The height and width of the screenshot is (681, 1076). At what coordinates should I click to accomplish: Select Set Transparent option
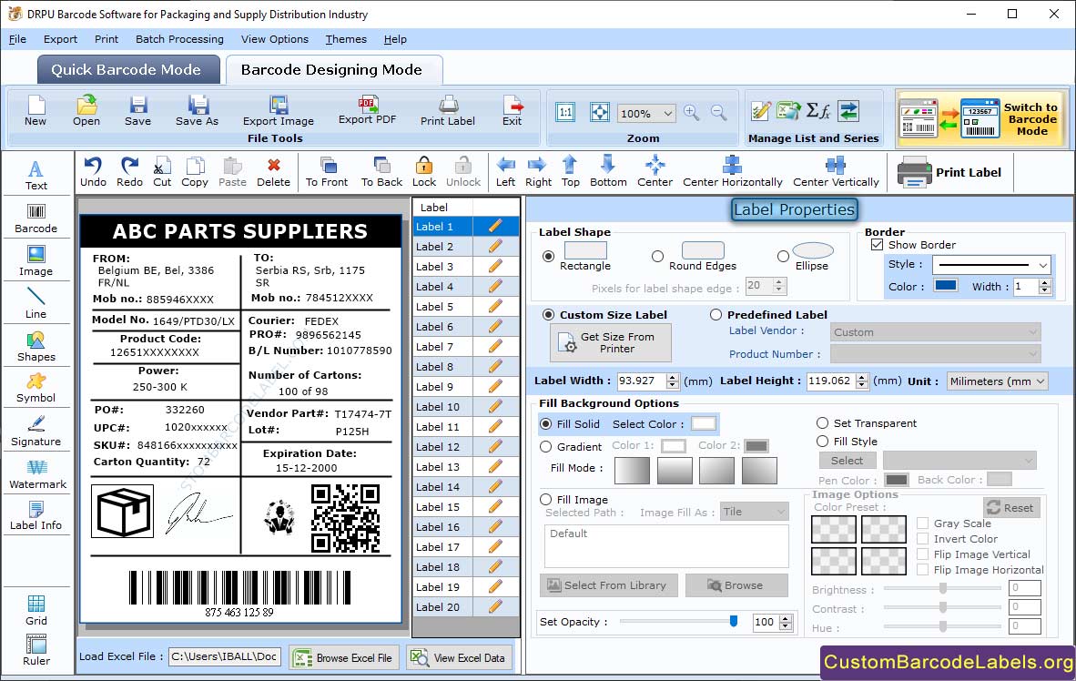tap(822, 422)
